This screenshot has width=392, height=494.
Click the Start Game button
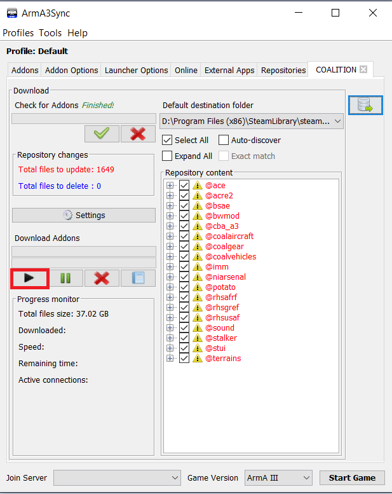pyautogui.click(x=352, y=477)
